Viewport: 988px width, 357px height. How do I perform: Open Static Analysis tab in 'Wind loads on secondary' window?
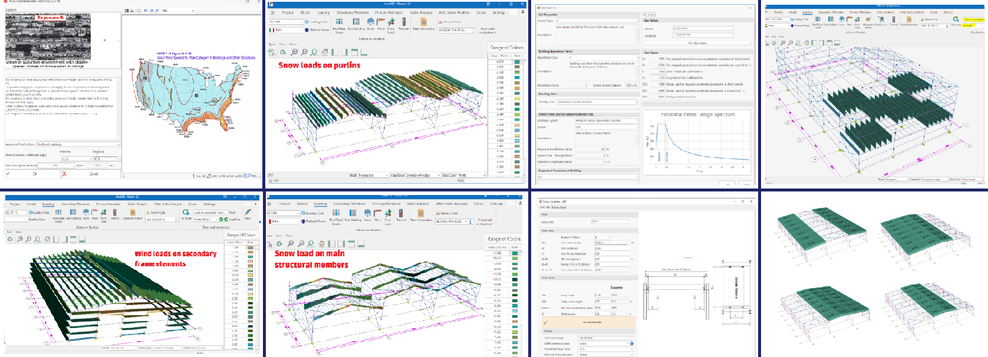pyautogui.click(x=137, y=204)
